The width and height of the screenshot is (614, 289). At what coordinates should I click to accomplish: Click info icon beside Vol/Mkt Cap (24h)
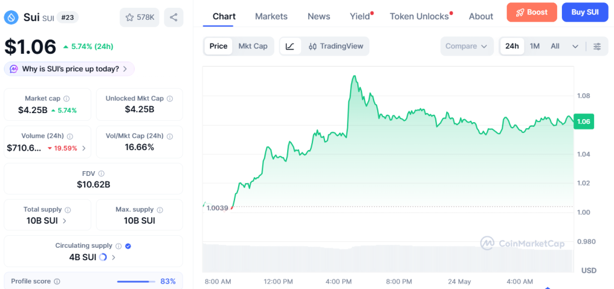point(170,136)
